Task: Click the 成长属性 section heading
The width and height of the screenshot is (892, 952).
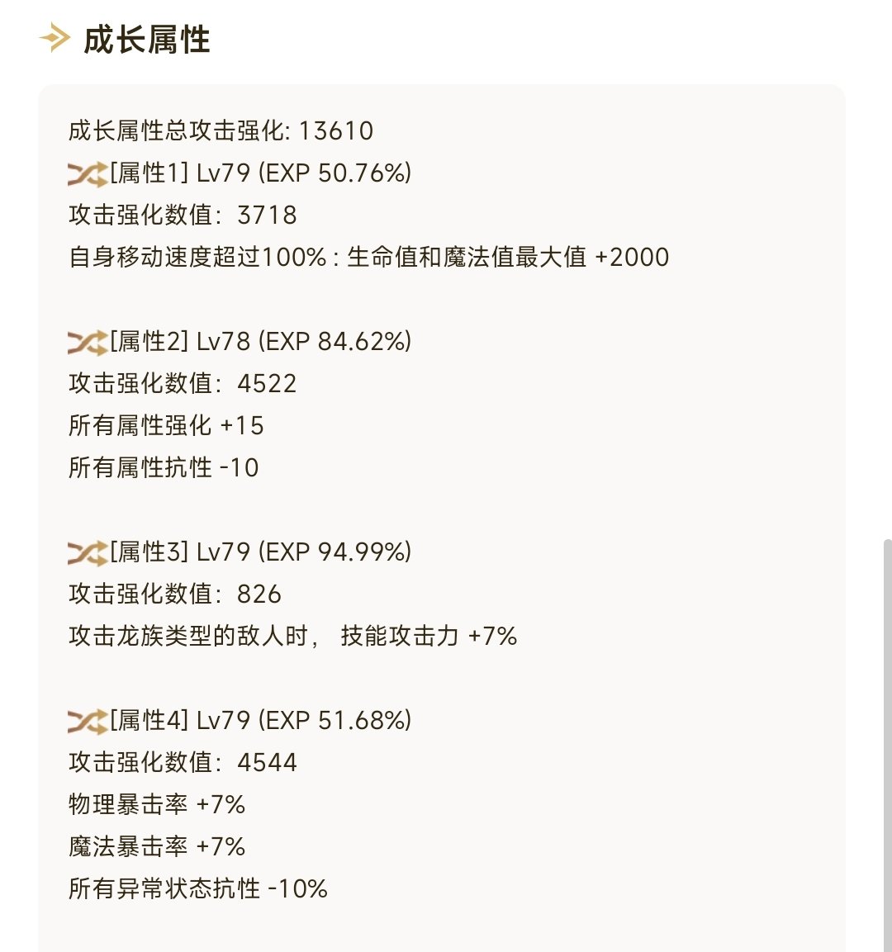Action: click(x=146, y=40)
